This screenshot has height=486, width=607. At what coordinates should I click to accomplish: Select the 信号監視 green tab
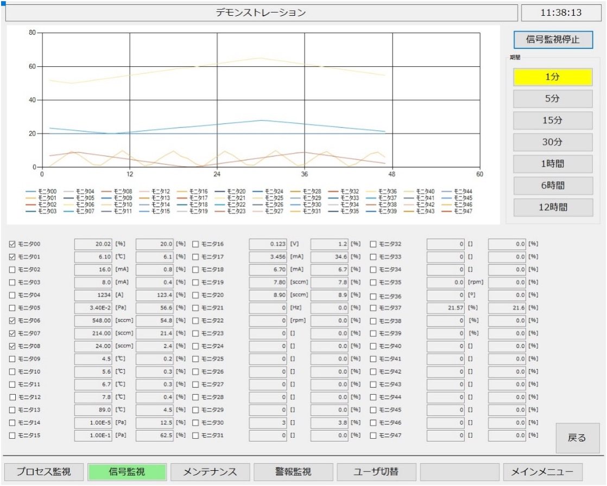click(127, 472)
